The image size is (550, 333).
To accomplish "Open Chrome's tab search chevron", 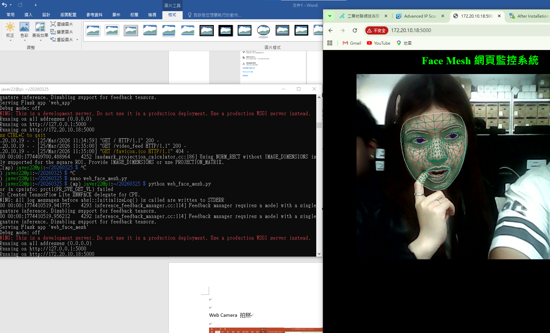I will [x=330, y=16].
